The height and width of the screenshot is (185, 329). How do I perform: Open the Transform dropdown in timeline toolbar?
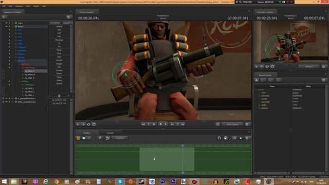coord(120,138)
